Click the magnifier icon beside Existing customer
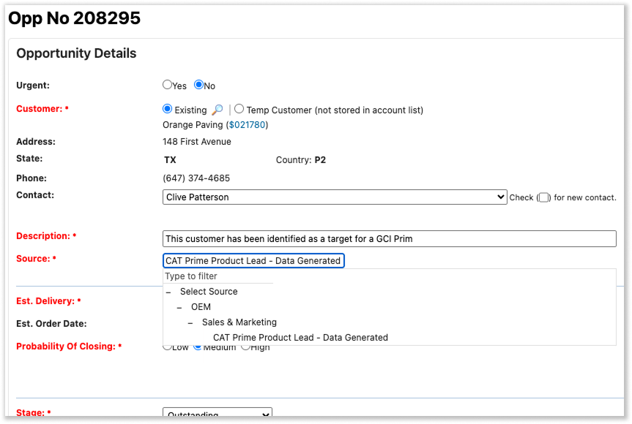632x424 pixels. [217, 110]
